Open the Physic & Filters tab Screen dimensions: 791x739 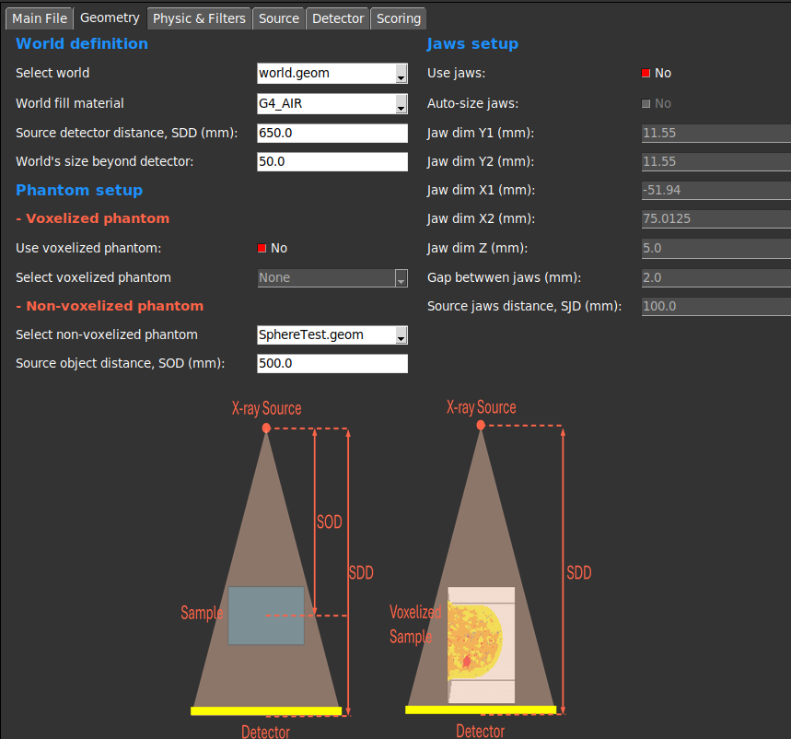[x=199, y=18]
